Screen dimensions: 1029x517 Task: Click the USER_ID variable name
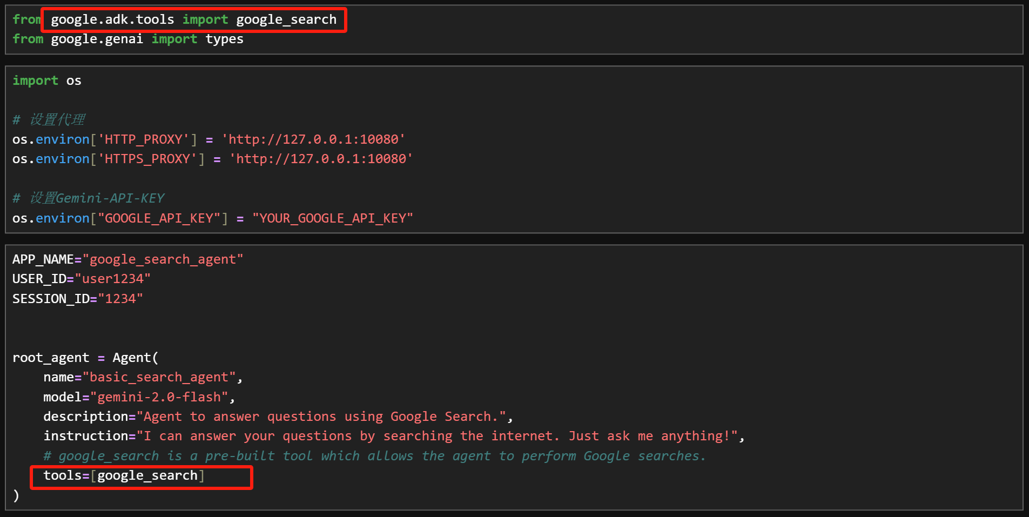click(39, 279)
